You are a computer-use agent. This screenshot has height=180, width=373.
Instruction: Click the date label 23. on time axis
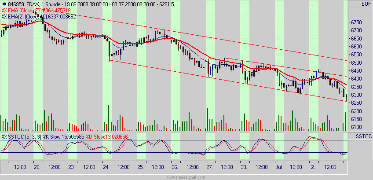pos(73,167)
